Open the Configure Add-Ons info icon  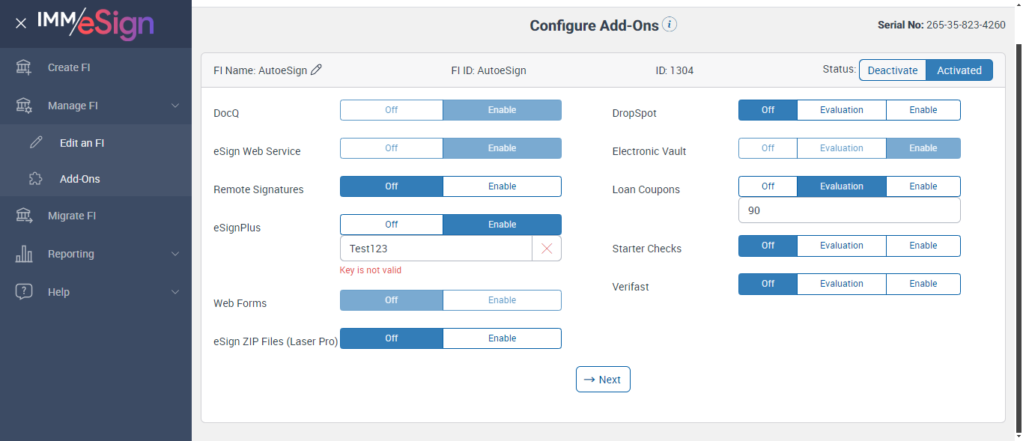[x=670, y=25]
